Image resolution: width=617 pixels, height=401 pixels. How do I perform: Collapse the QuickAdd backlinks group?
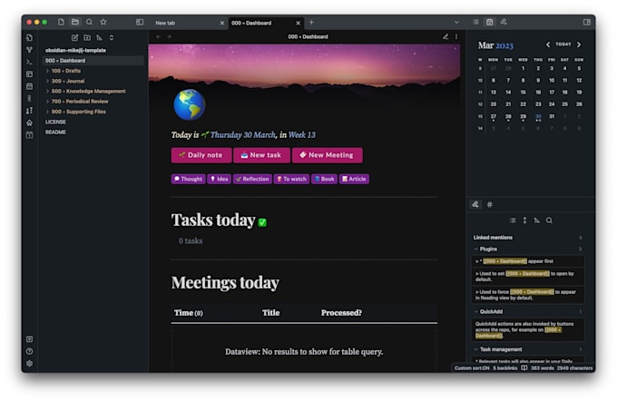pos(475,312)
